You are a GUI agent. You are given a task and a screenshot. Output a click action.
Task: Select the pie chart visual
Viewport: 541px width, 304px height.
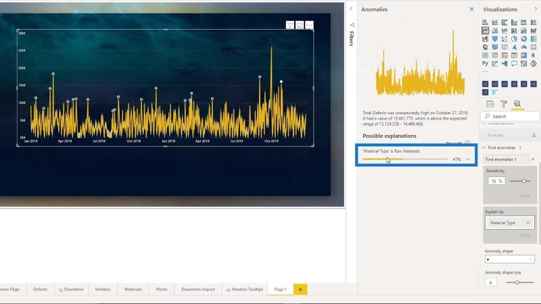(514, 39)
